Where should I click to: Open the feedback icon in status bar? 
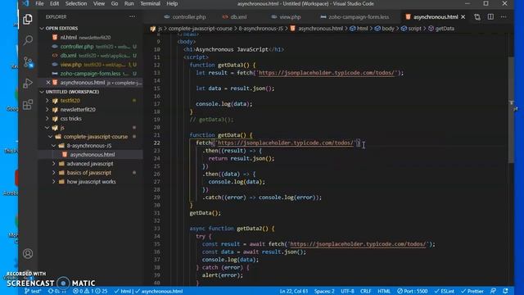pyautogui.click(x=493, y=292)
